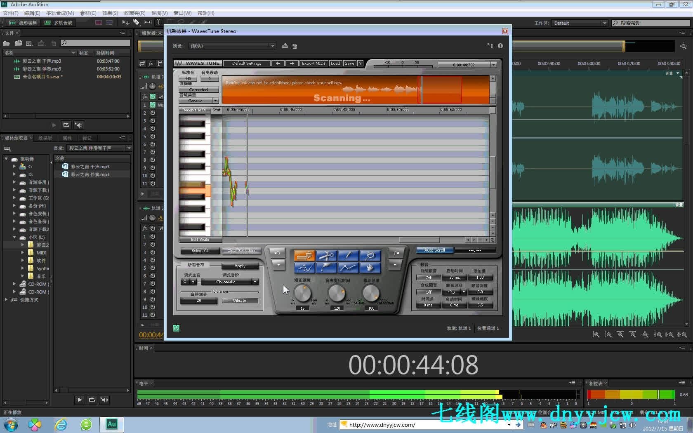Open the 效果(S) menu
Viewport: 693px width, 433px height.
pyautogui.click(x=110, y=13)
